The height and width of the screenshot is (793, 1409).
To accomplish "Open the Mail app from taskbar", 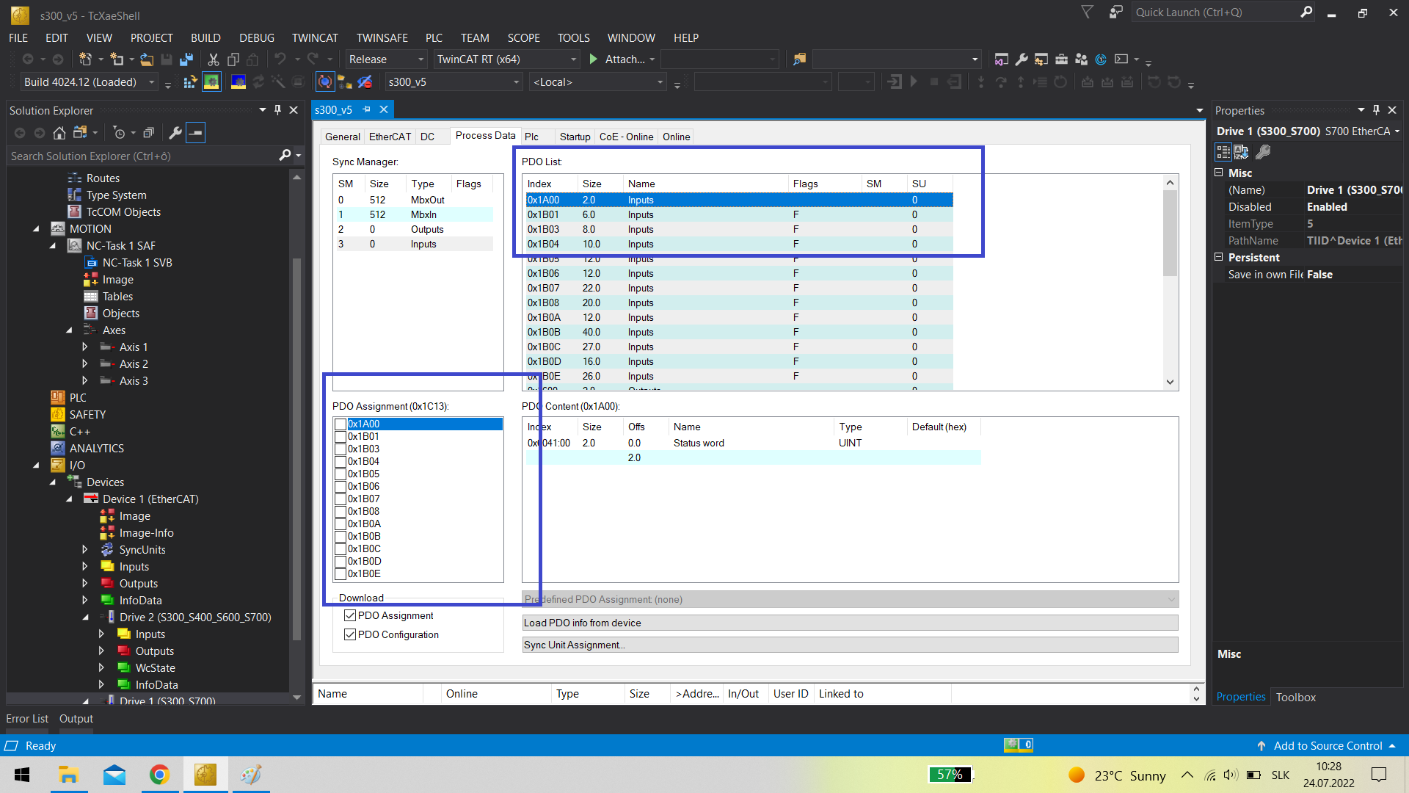I will [114, 775].
